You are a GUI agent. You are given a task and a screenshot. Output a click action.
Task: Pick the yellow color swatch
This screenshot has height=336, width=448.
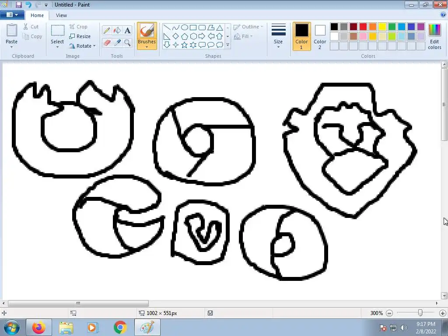pos(382,27)
